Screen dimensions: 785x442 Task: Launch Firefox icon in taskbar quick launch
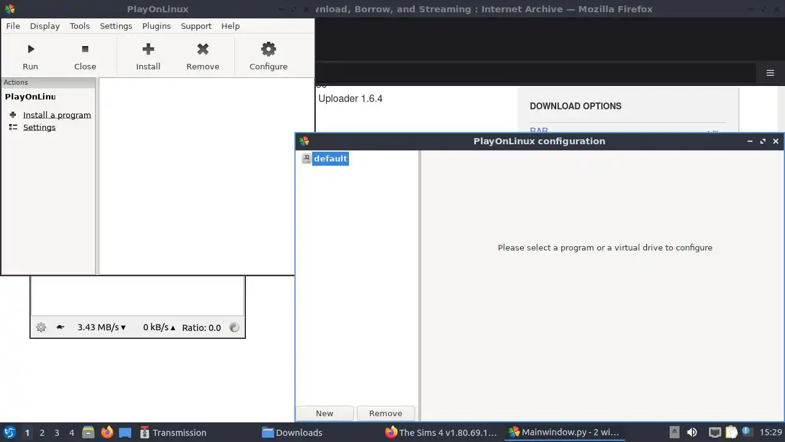[x=107, y=432]
